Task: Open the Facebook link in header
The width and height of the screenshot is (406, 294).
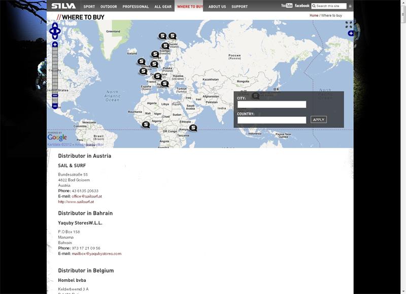Action: (x=302, y=6)
